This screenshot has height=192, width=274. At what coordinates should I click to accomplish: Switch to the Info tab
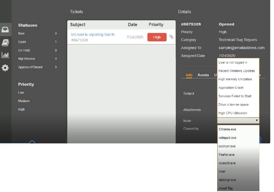(189, 75)
